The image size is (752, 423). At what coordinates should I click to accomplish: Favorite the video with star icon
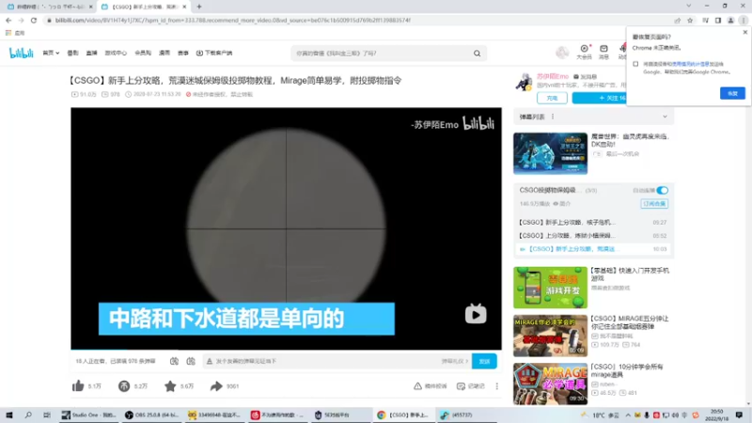(x=170, y=386)
